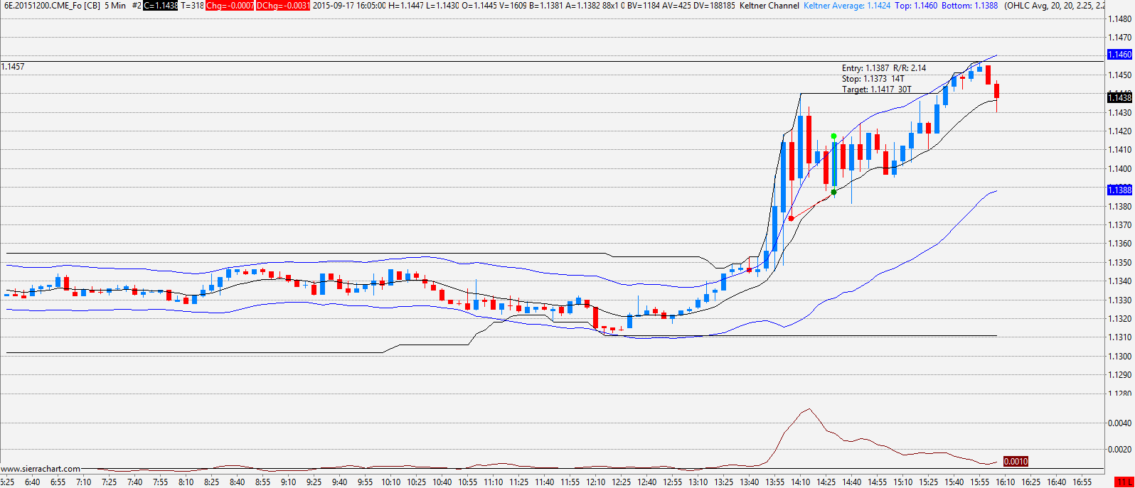Viewport: 1135px width, 488px height.
Task: Click the 9:10 time axis label
Action: pyautogui.click(x=288, y=482)
